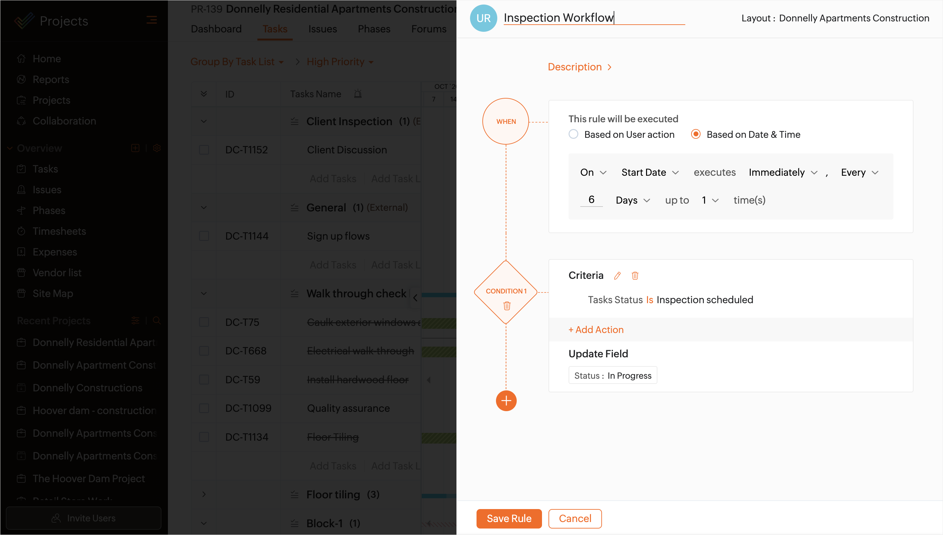The height and width of the screenshot is (535, 943).
Task: Switch to the Issues tab
Action: point(322,29)
